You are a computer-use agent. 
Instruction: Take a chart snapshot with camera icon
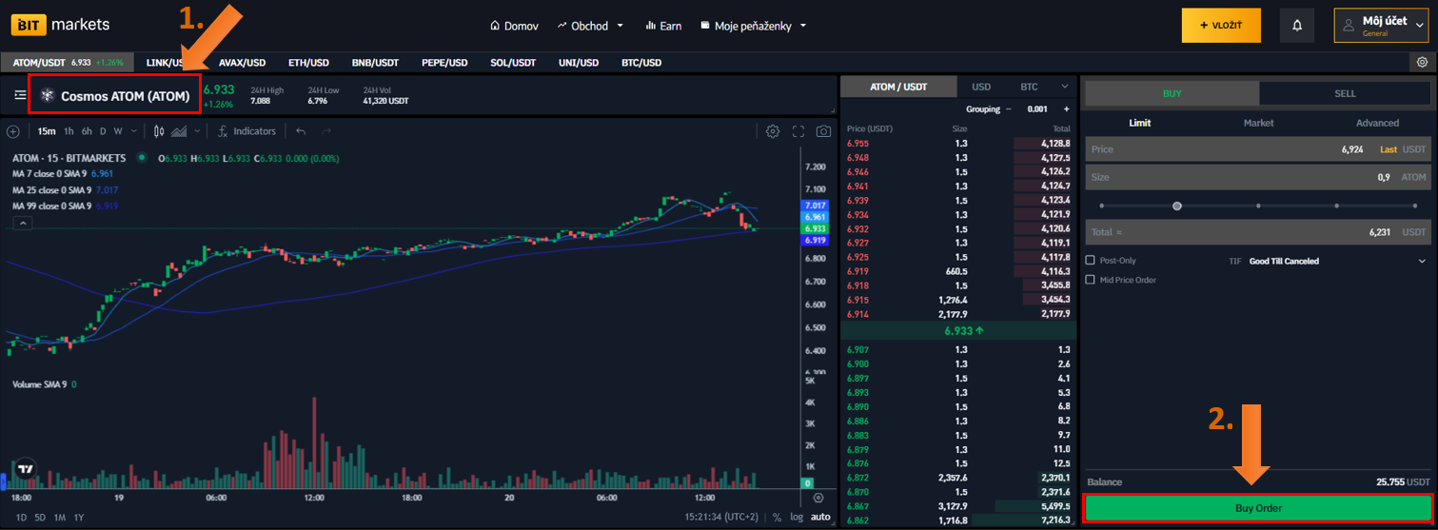click(x=823, y=131)
